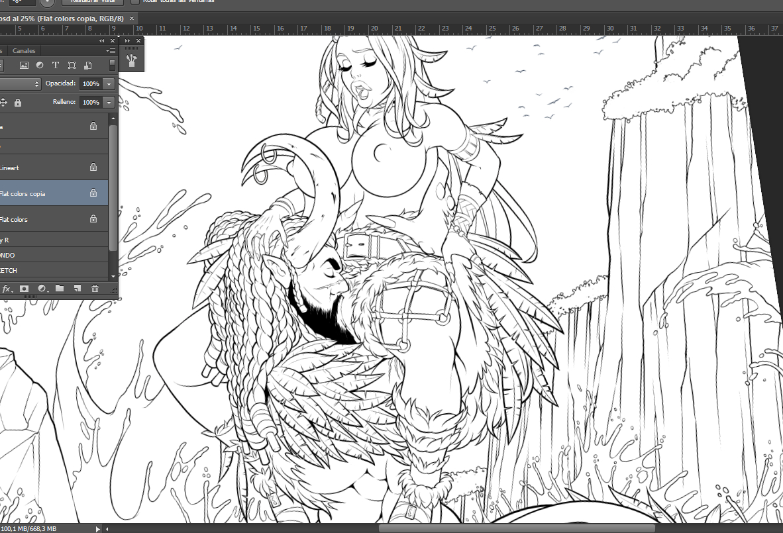Open the brush presets panel icon
This screenshot has width=783, height=533.
click(132, 61)
